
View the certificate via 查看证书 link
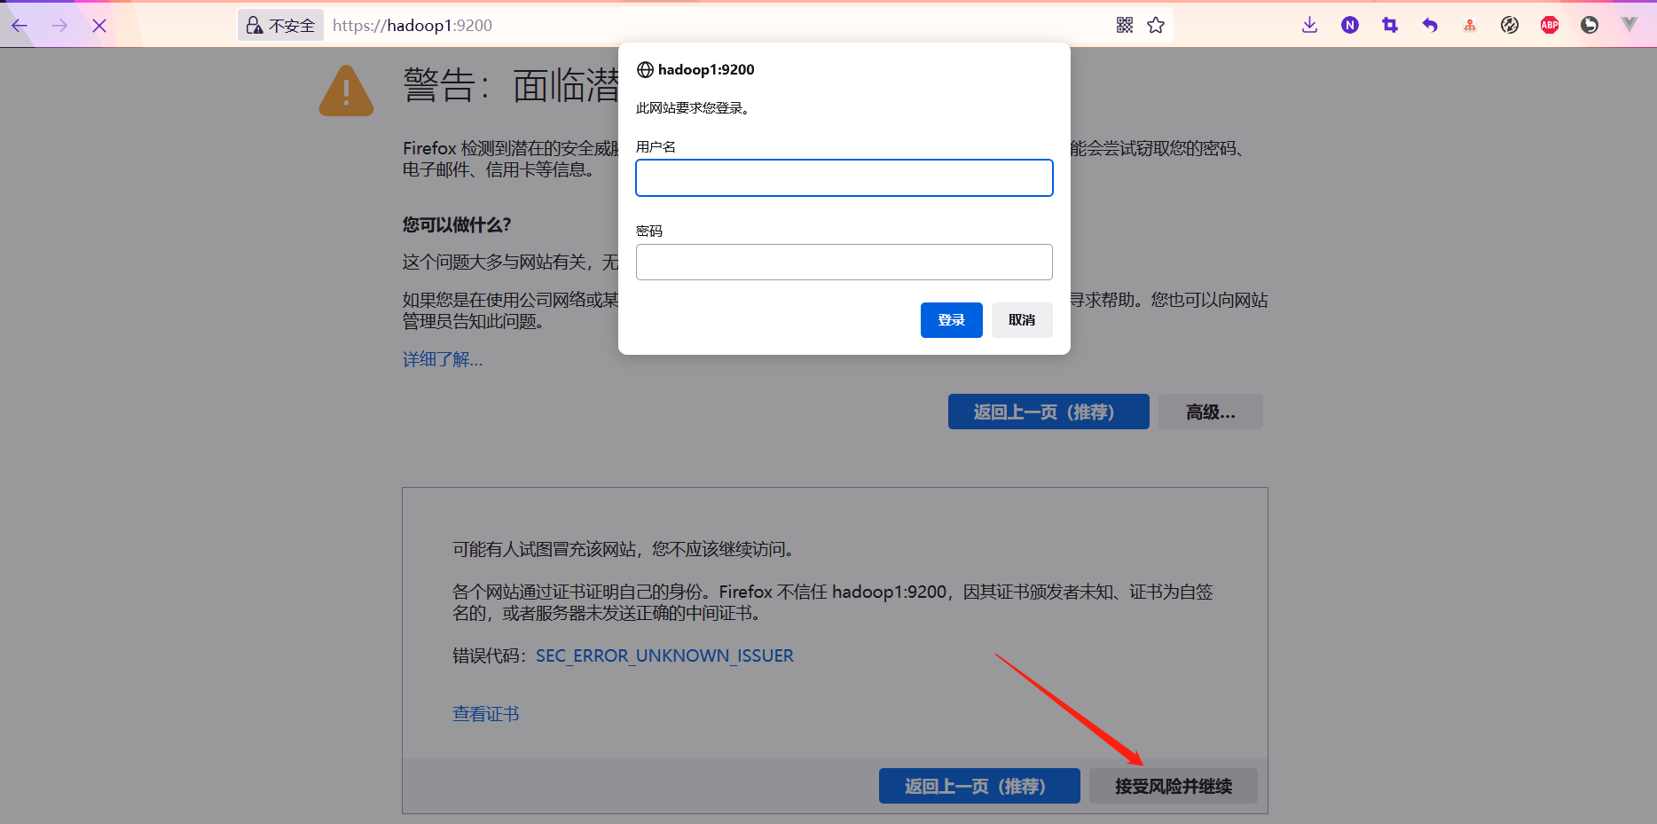point(485,713)
